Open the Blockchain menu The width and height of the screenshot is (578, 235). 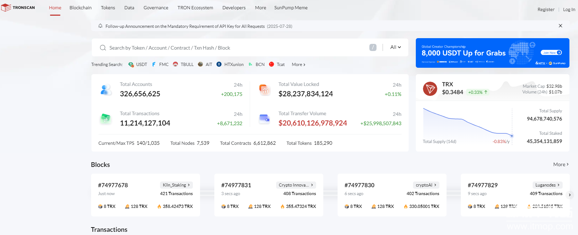[x=80, y=8]
